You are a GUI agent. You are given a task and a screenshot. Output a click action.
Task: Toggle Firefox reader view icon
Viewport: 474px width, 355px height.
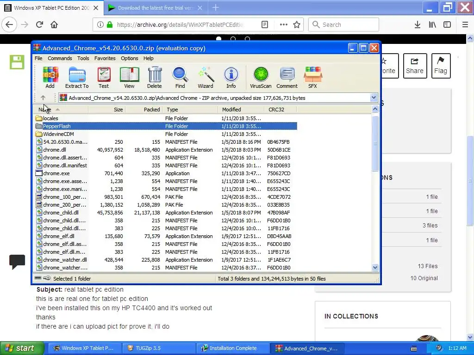(264, 24)
